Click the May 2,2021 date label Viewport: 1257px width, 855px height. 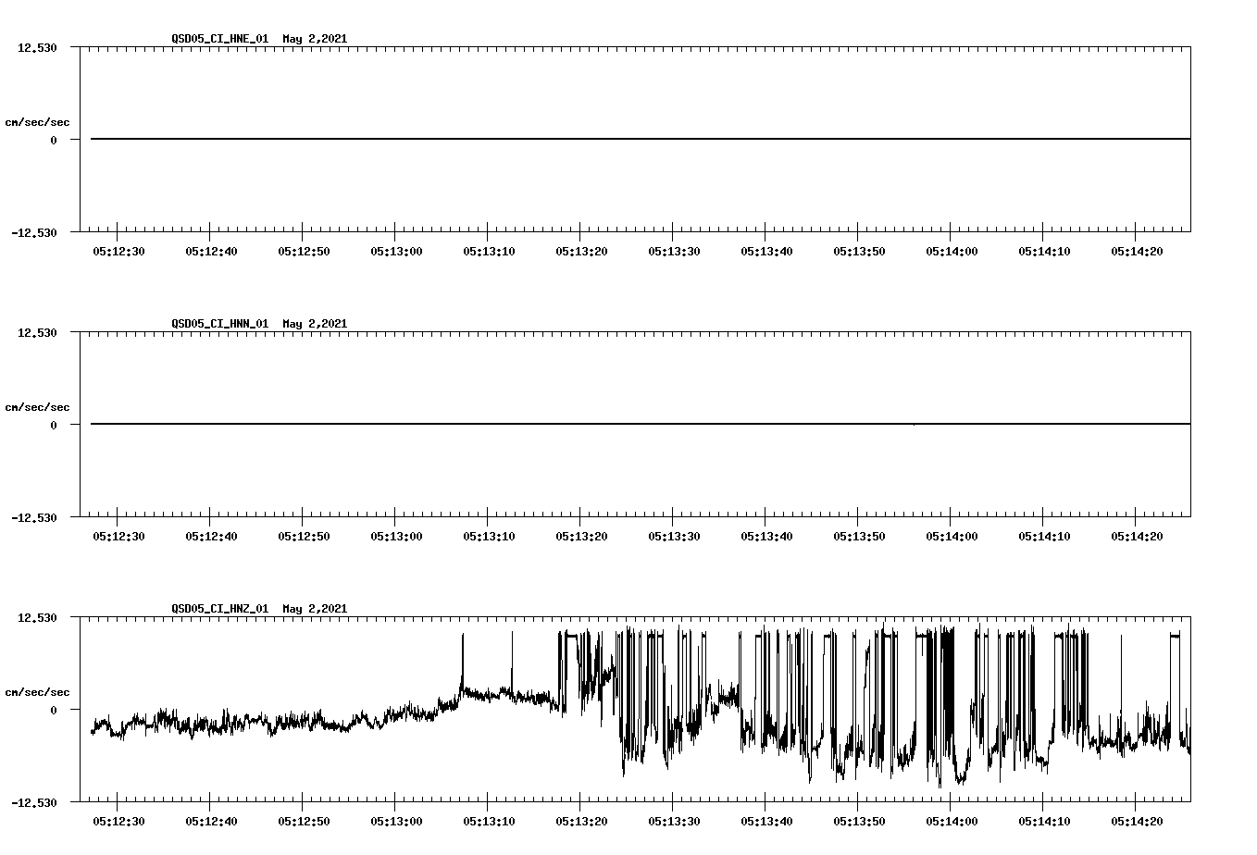pyautogui.click(x=315, y=39)
